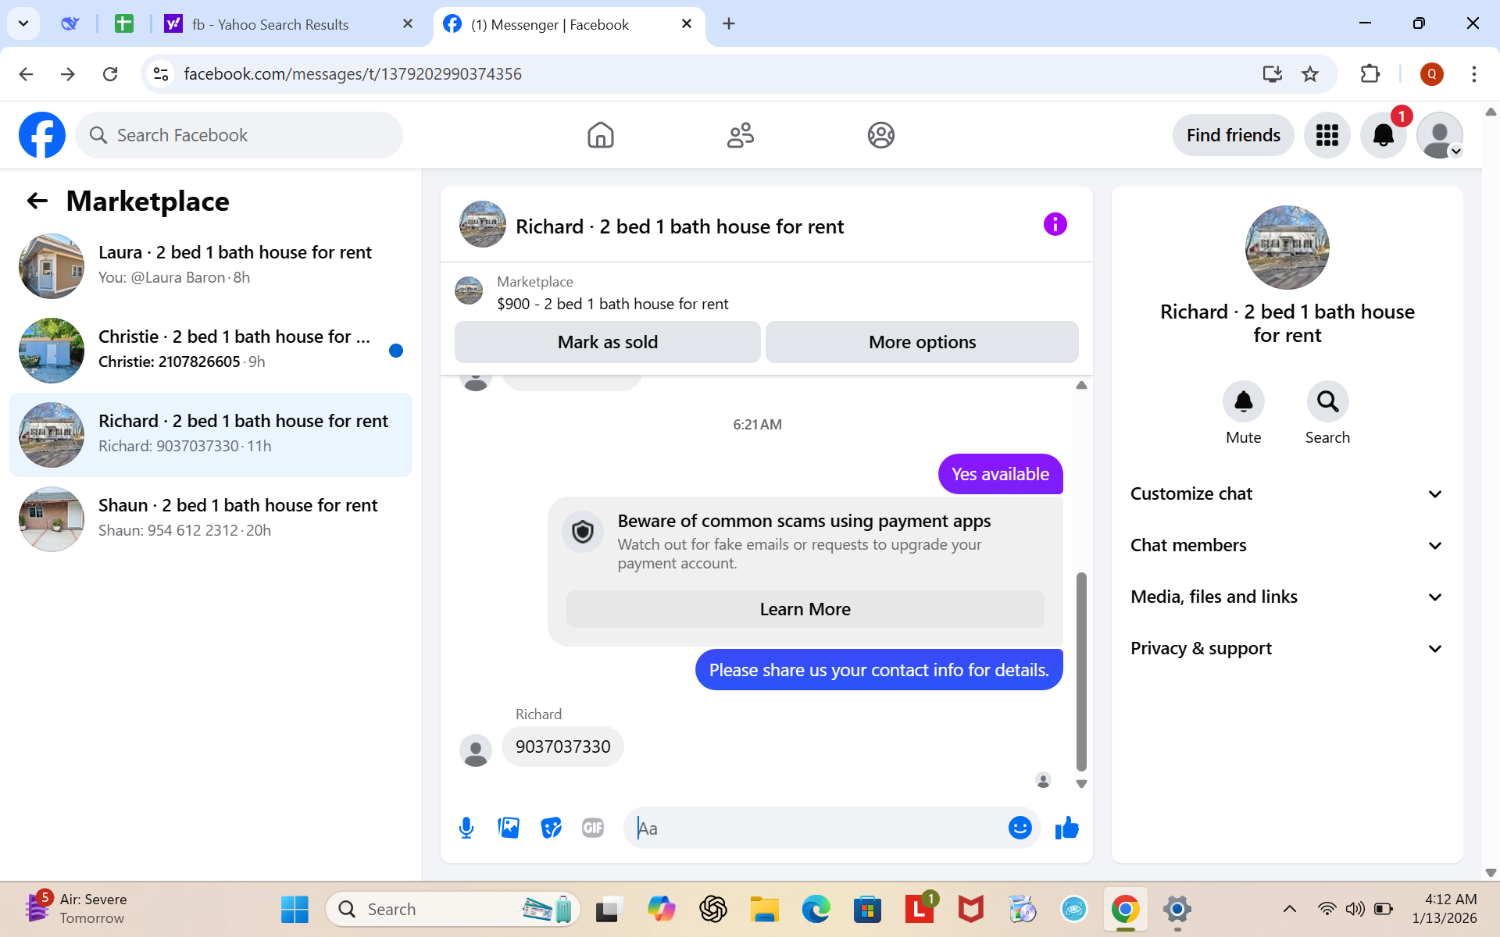
Task: Open the Facebook menu grid icon
Action: [x=1327, y=135]
